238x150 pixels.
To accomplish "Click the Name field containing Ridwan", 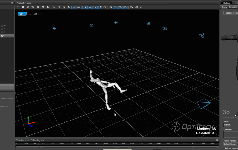I will click(x=231, y=125).
